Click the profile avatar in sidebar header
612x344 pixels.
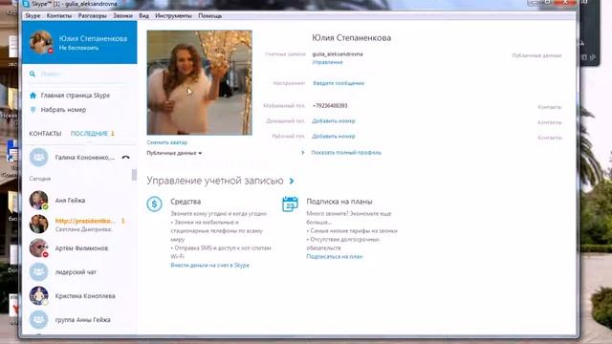pyautogui.click(x=41, y=42)
